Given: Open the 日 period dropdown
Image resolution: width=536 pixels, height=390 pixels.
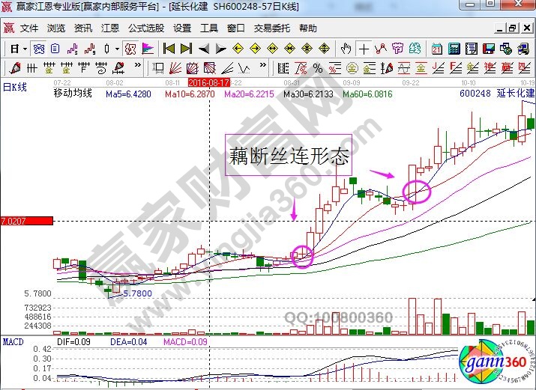Looking at the screenshot, I should pos(18,49).
